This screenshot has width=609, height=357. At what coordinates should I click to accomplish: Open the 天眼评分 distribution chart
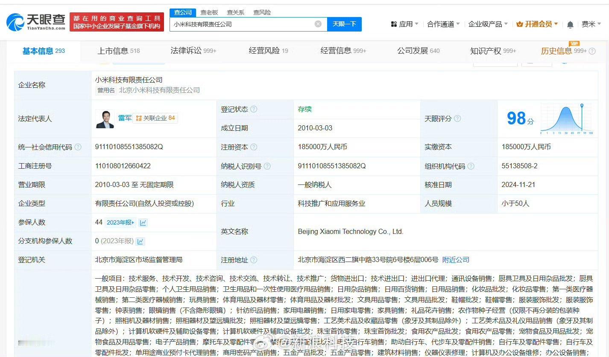point(566,118)
